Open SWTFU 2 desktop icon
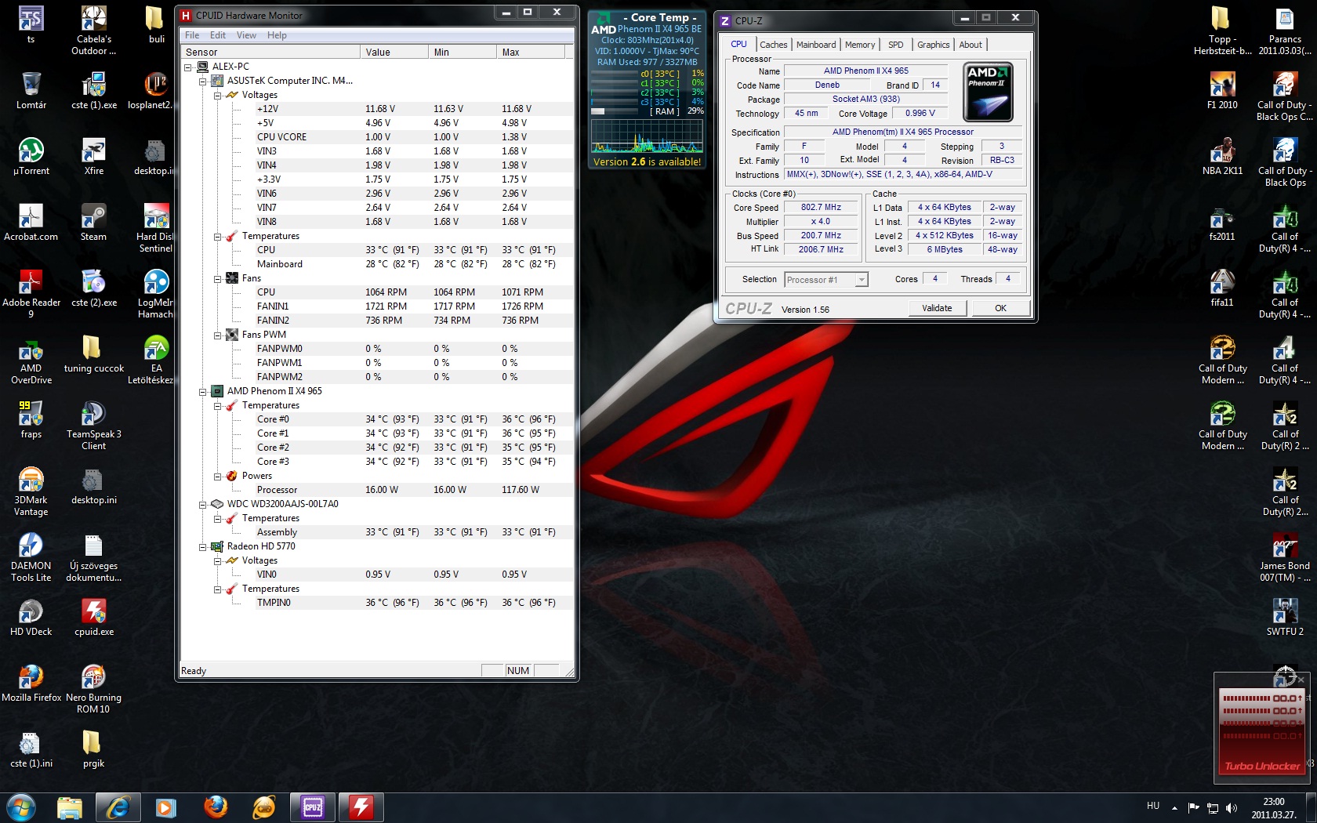1317x823 pixels. tap(1285, 617)
